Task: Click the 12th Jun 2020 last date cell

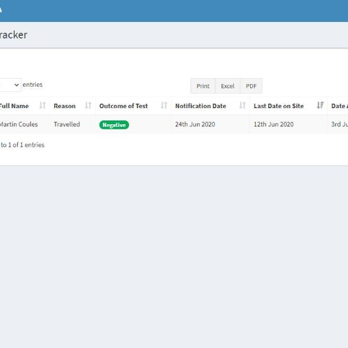Action: click(274, 124)
